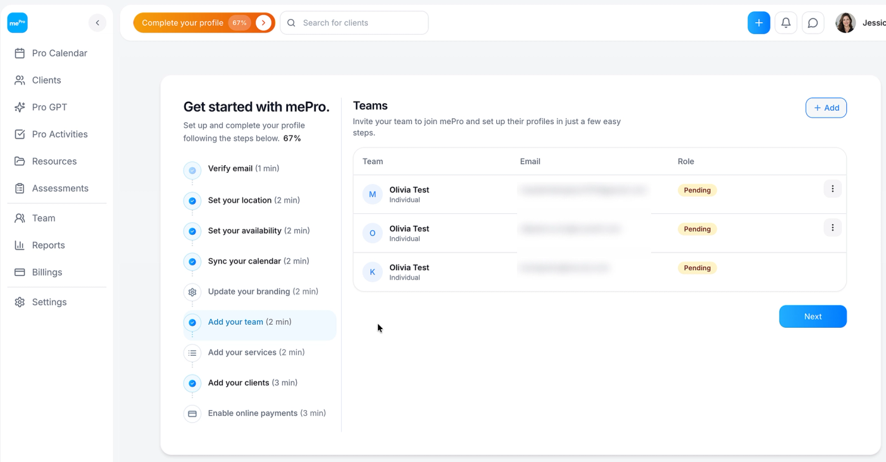Click the Next button
Image resolution: width=886 pixels, height=462 pixels.
pyautogui.click(x=813, y=316)
